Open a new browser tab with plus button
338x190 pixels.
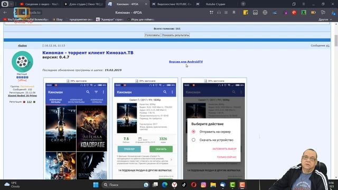pyautogui.click(x=243, y=4)
